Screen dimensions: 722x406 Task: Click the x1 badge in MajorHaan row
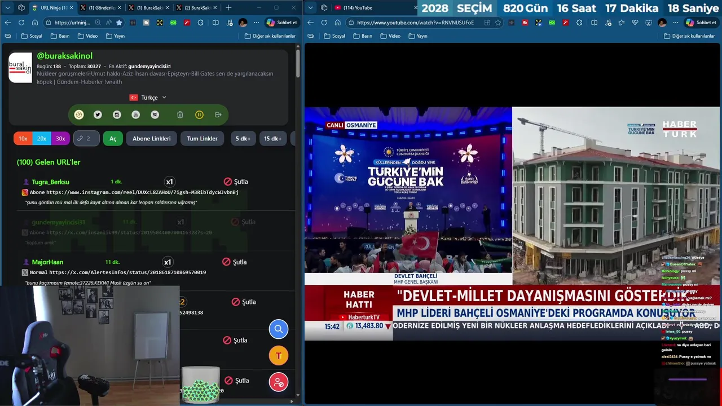(x=168, y=262)
